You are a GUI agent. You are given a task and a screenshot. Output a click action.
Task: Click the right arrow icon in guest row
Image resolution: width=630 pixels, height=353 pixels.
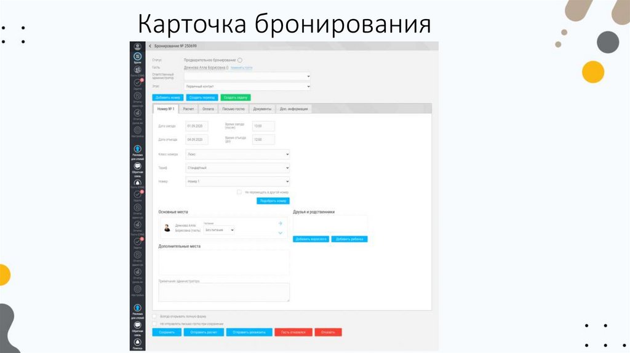tap(280, 223)
